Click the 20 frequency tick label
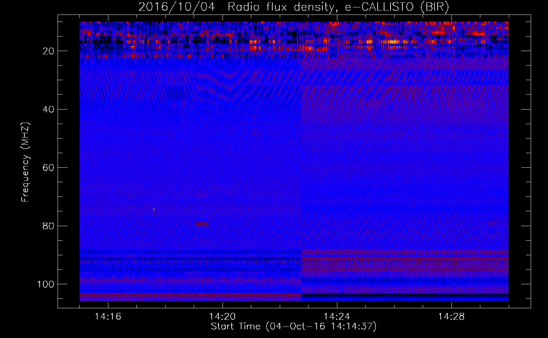This screenshot has height=338, width=548. tap(48, 51)
